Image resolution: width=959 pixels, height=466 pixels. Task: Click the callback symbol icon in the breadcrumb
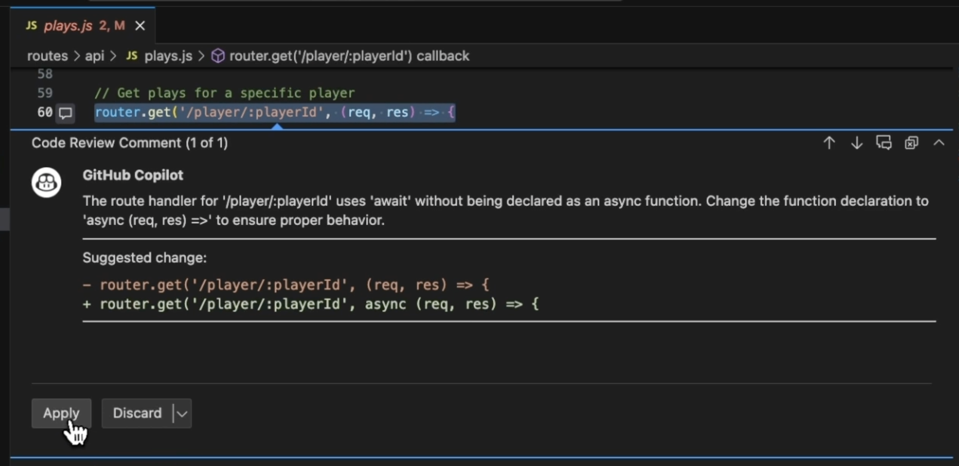click(218, 56)
